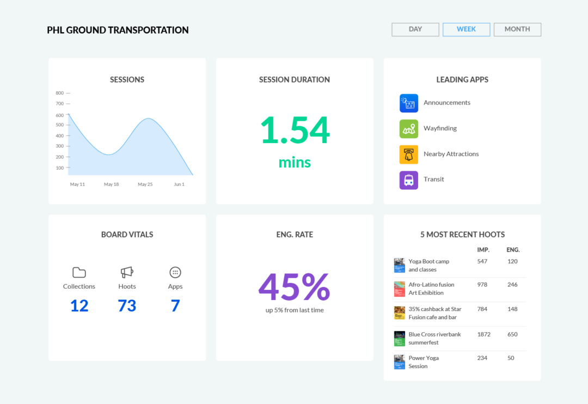Screen dimensions: 588x404
Task: Select the Announcements app icon
Action: (409, 103)
